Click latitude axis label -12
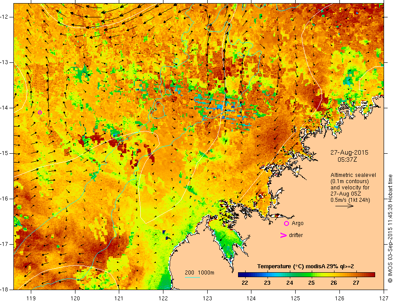Image resolution: width=393 pixels, height=303 pixels. (x=4, y=17)
